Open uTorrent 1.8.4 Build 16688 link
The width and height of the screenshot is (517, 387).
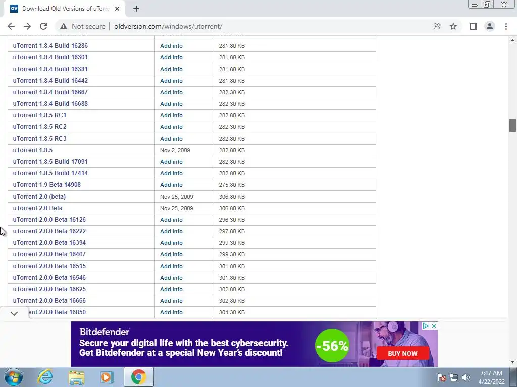pyautogui.click(x=50, y=104)
